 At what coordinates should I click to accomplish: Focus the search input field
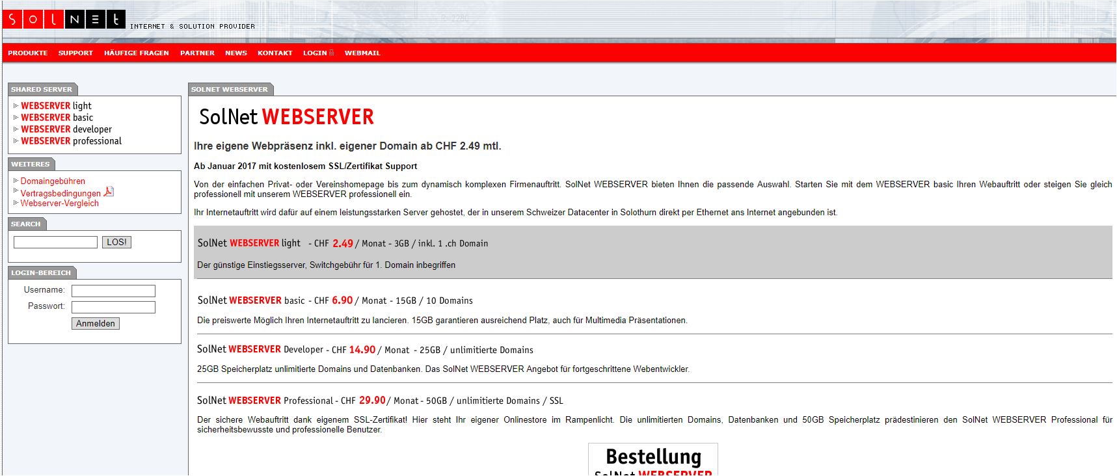(55, 243)
